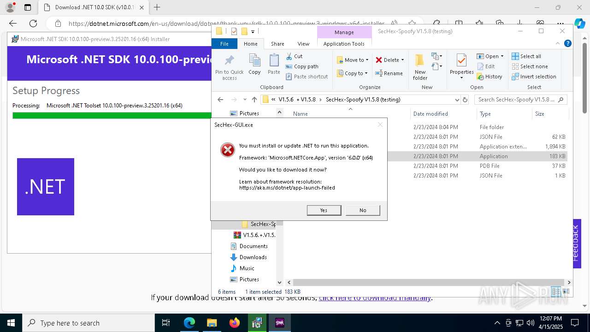Click the installer green progress bar
This screenshot has height=332, width=590.
(112, 116)
